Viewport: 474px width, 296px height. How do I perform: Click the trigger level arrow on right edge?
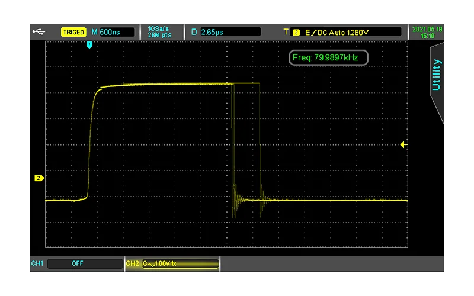(403, 144)
